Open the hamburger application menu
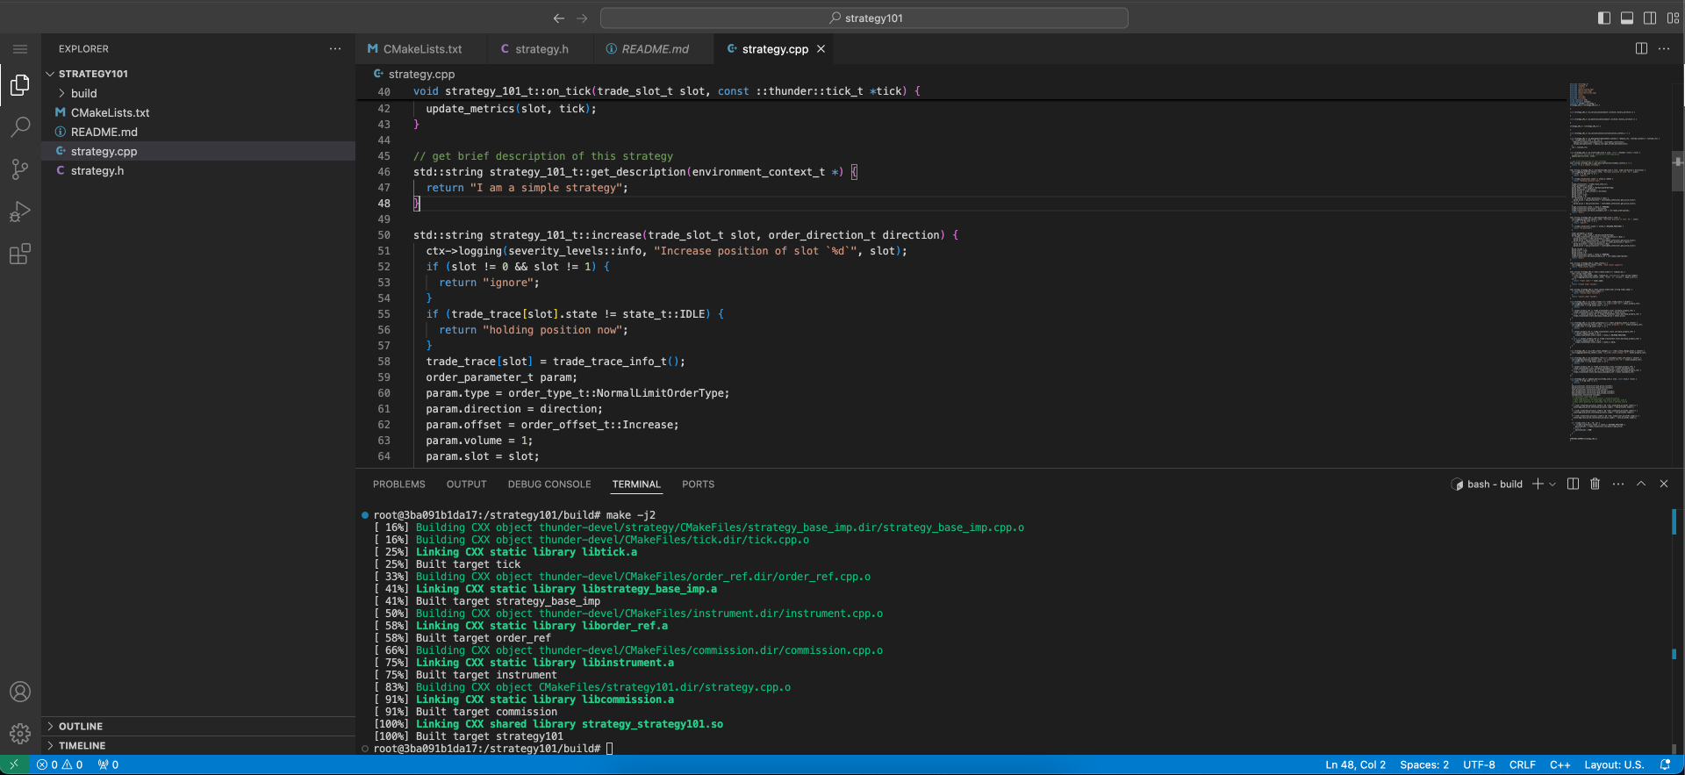Viewport: 1685px width, 775px height. tap(20, 49)
